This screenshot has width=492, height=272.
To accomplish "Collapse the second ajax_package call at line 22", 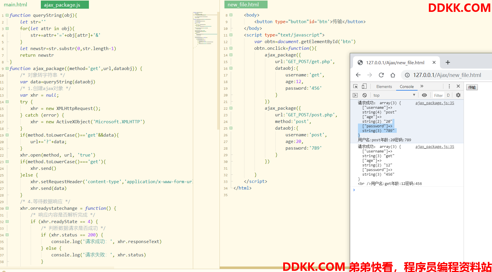I will (231, 108).
